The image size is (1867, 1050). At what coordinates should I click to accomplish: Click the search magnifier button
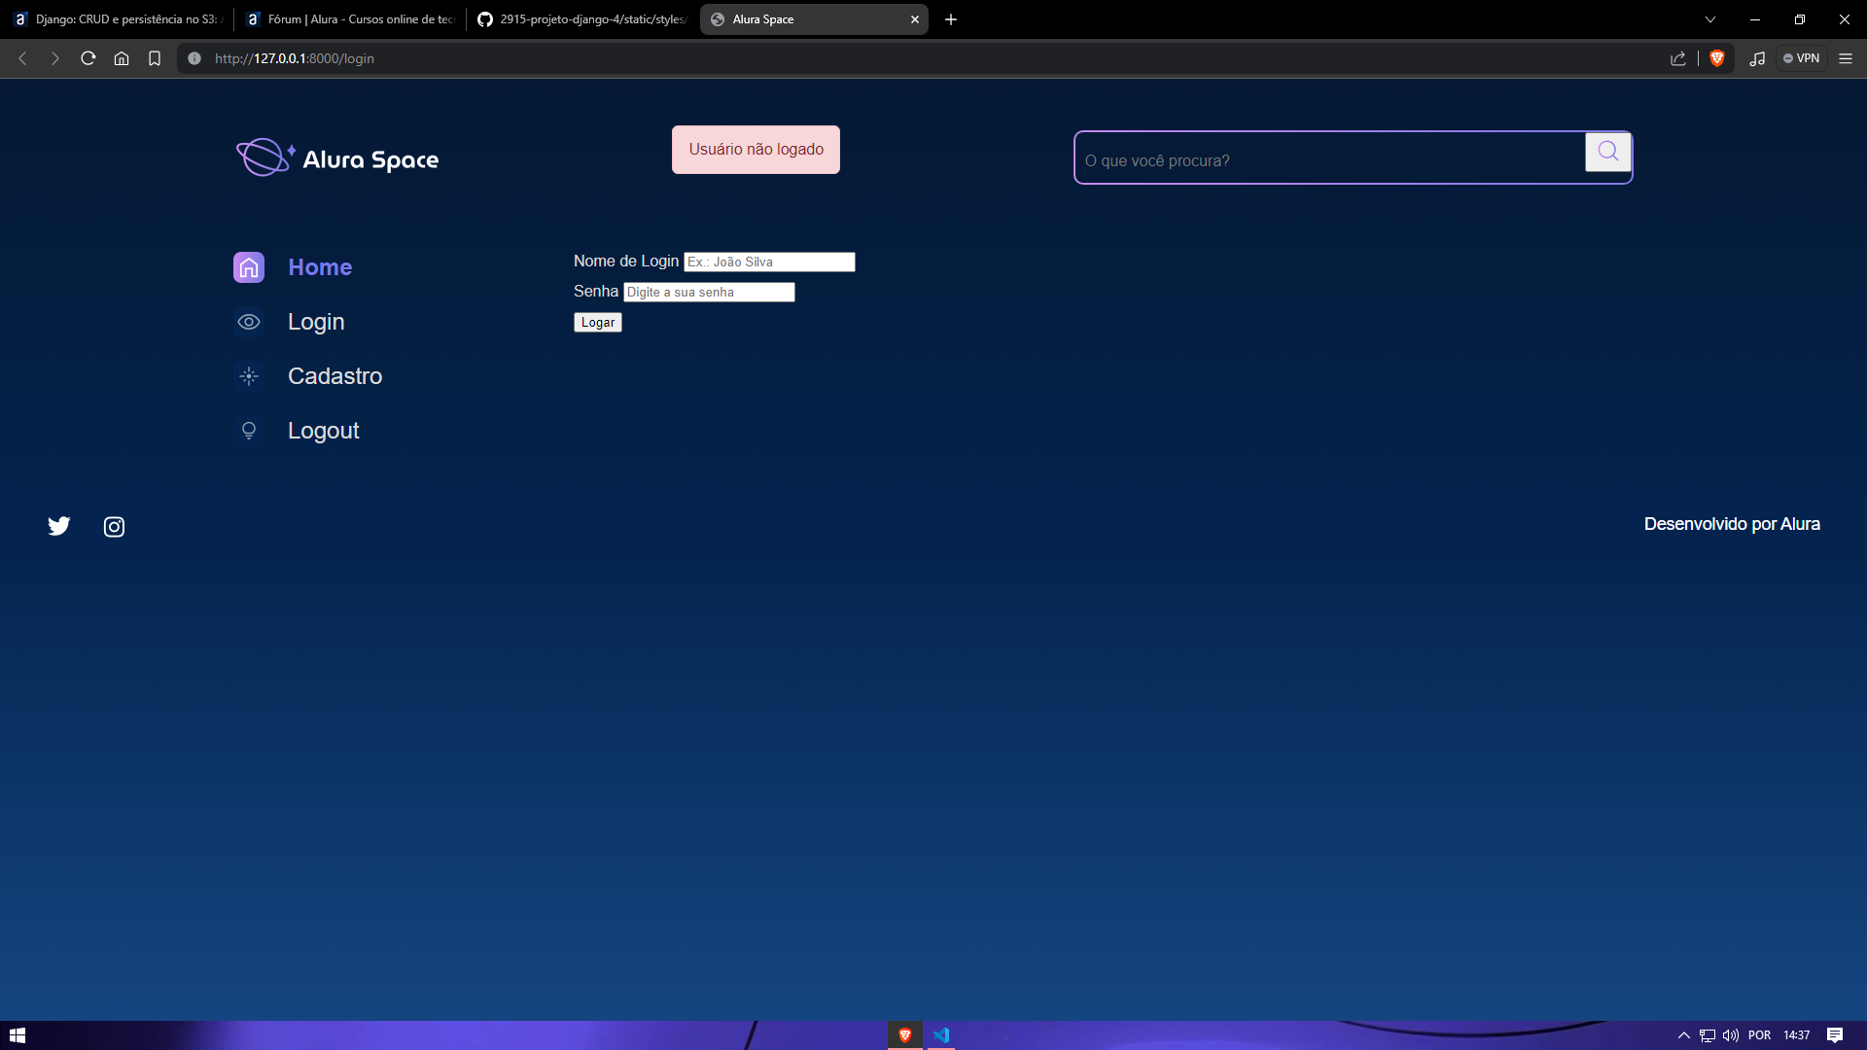[1607, 152]
